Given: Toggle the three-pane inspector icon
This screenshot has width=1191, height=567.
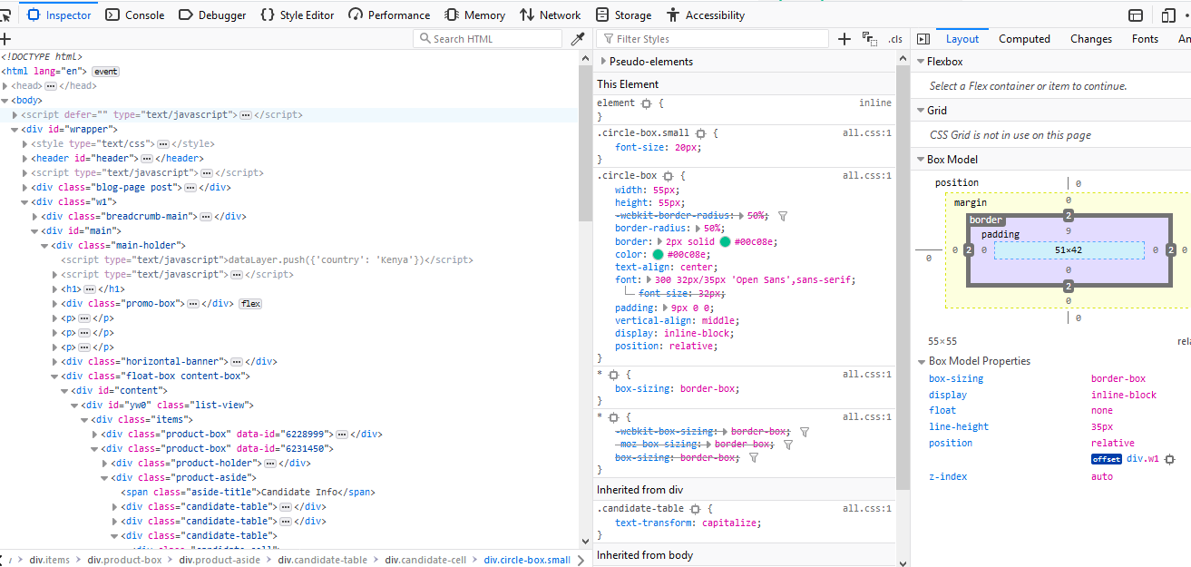Looking at the screenshot, I should click(x=923, y=39).
